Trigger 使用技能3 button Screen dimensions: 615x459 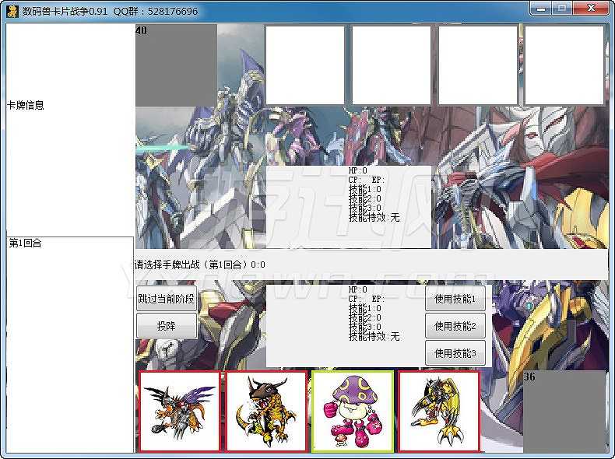(455, 353)
